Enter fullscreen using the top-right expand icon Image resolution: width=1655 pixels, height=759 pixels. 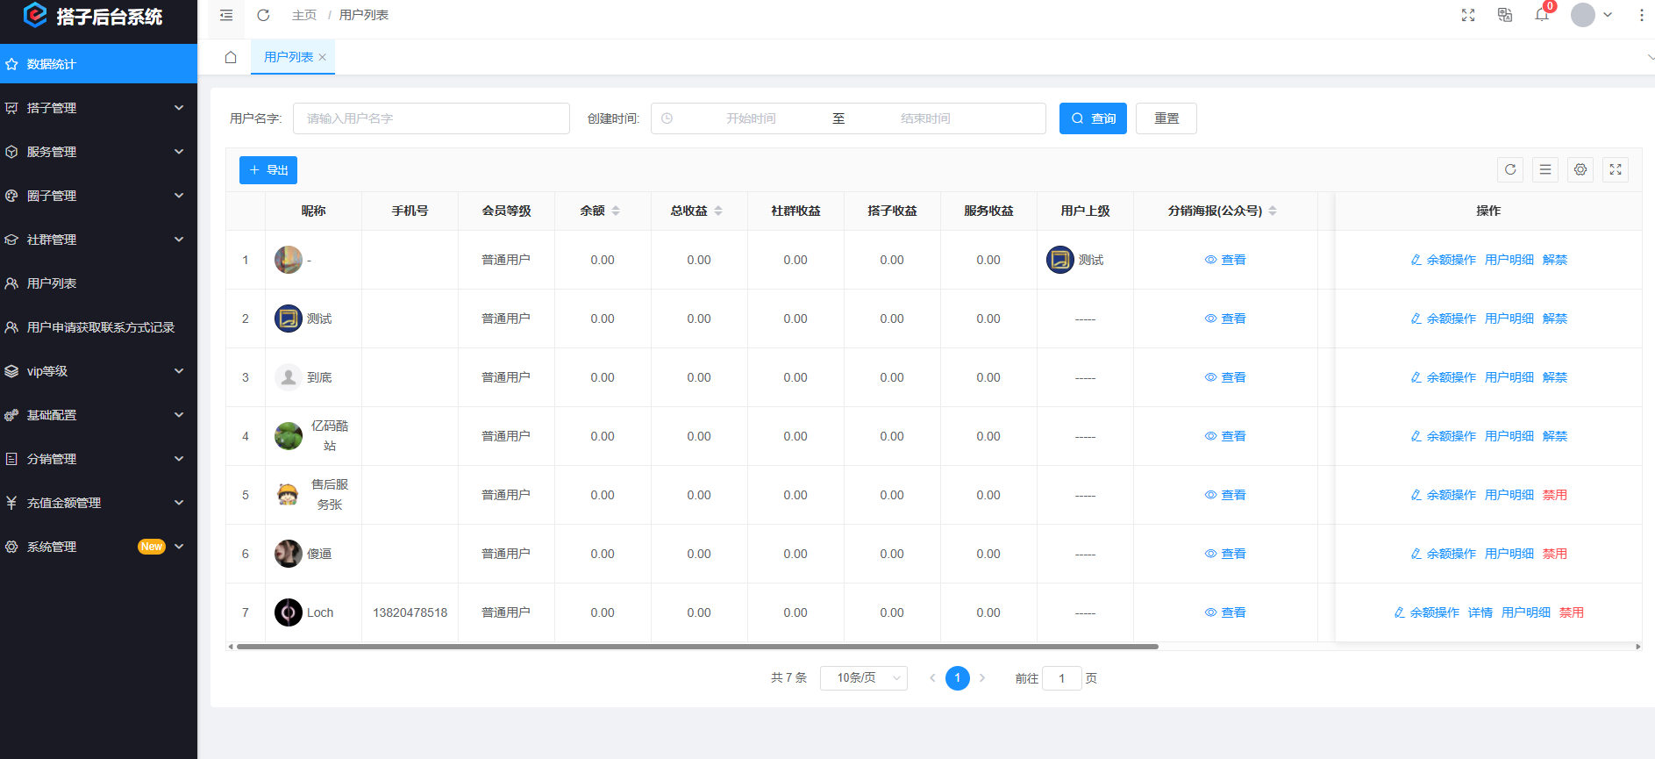[1468, 15]
